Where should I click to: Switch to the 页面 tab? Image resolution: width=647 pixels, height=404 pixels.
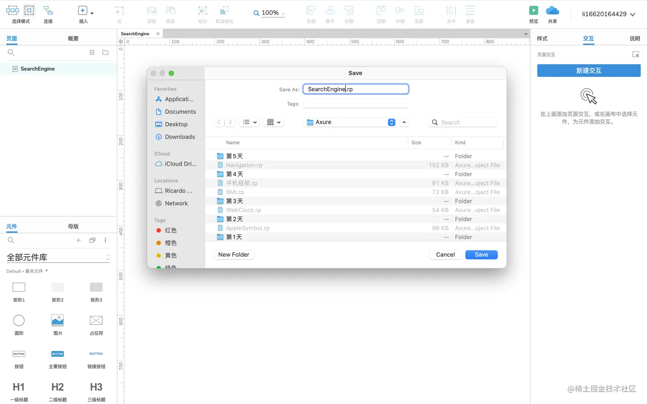point(12,38)
